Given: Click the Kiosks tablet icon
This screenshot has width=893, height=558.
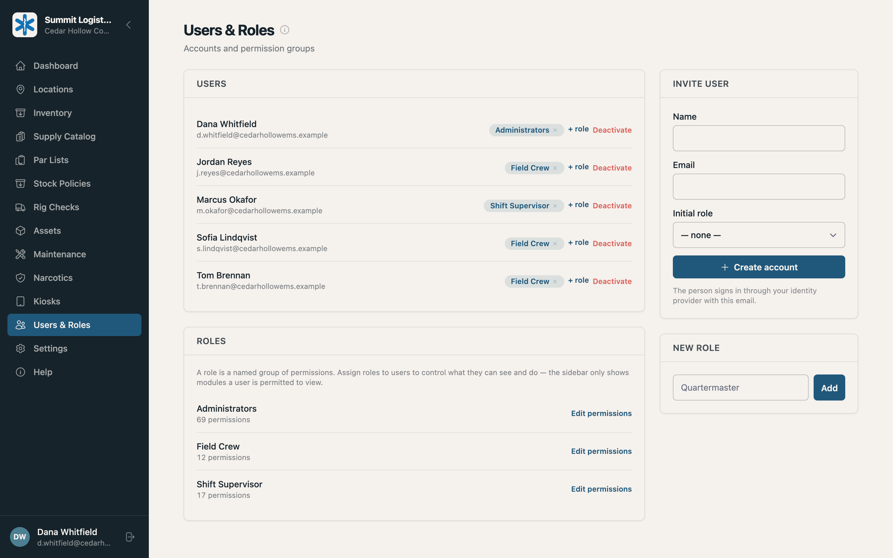Looking at the screenshot, I should 20,302.
